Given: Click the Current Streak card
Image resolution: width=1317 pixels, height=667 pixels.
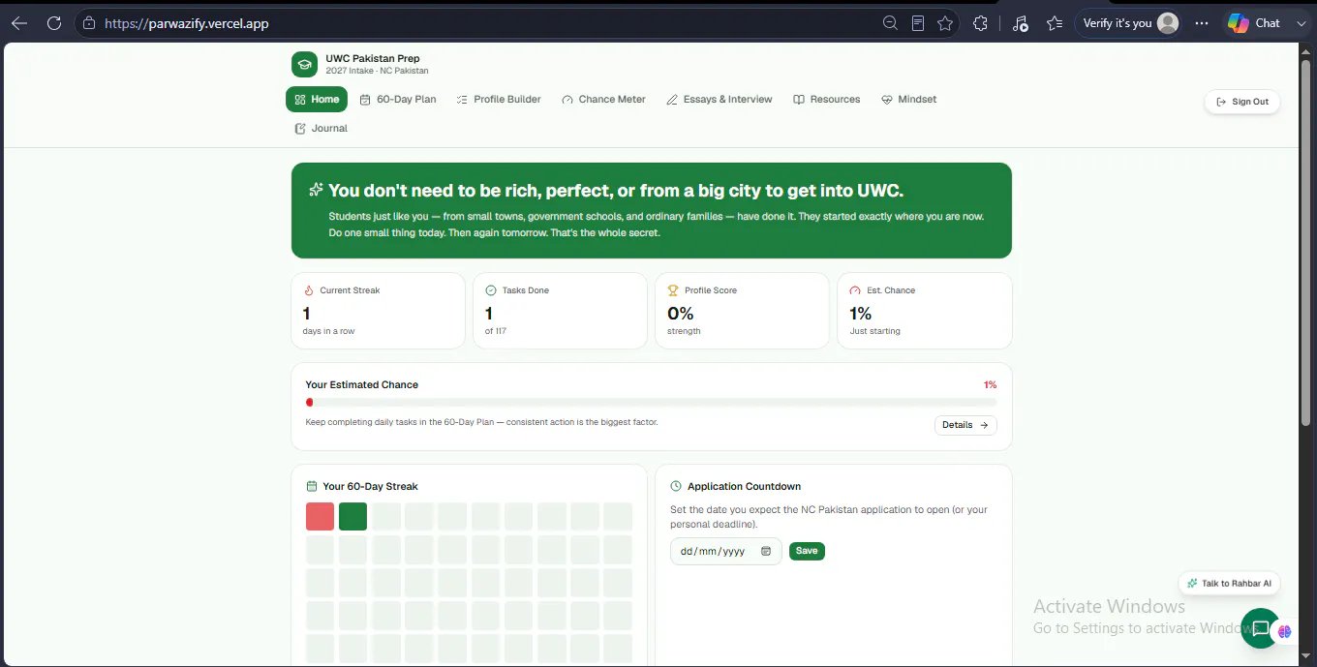Looking at the screenshot, I should click(378, 311).
